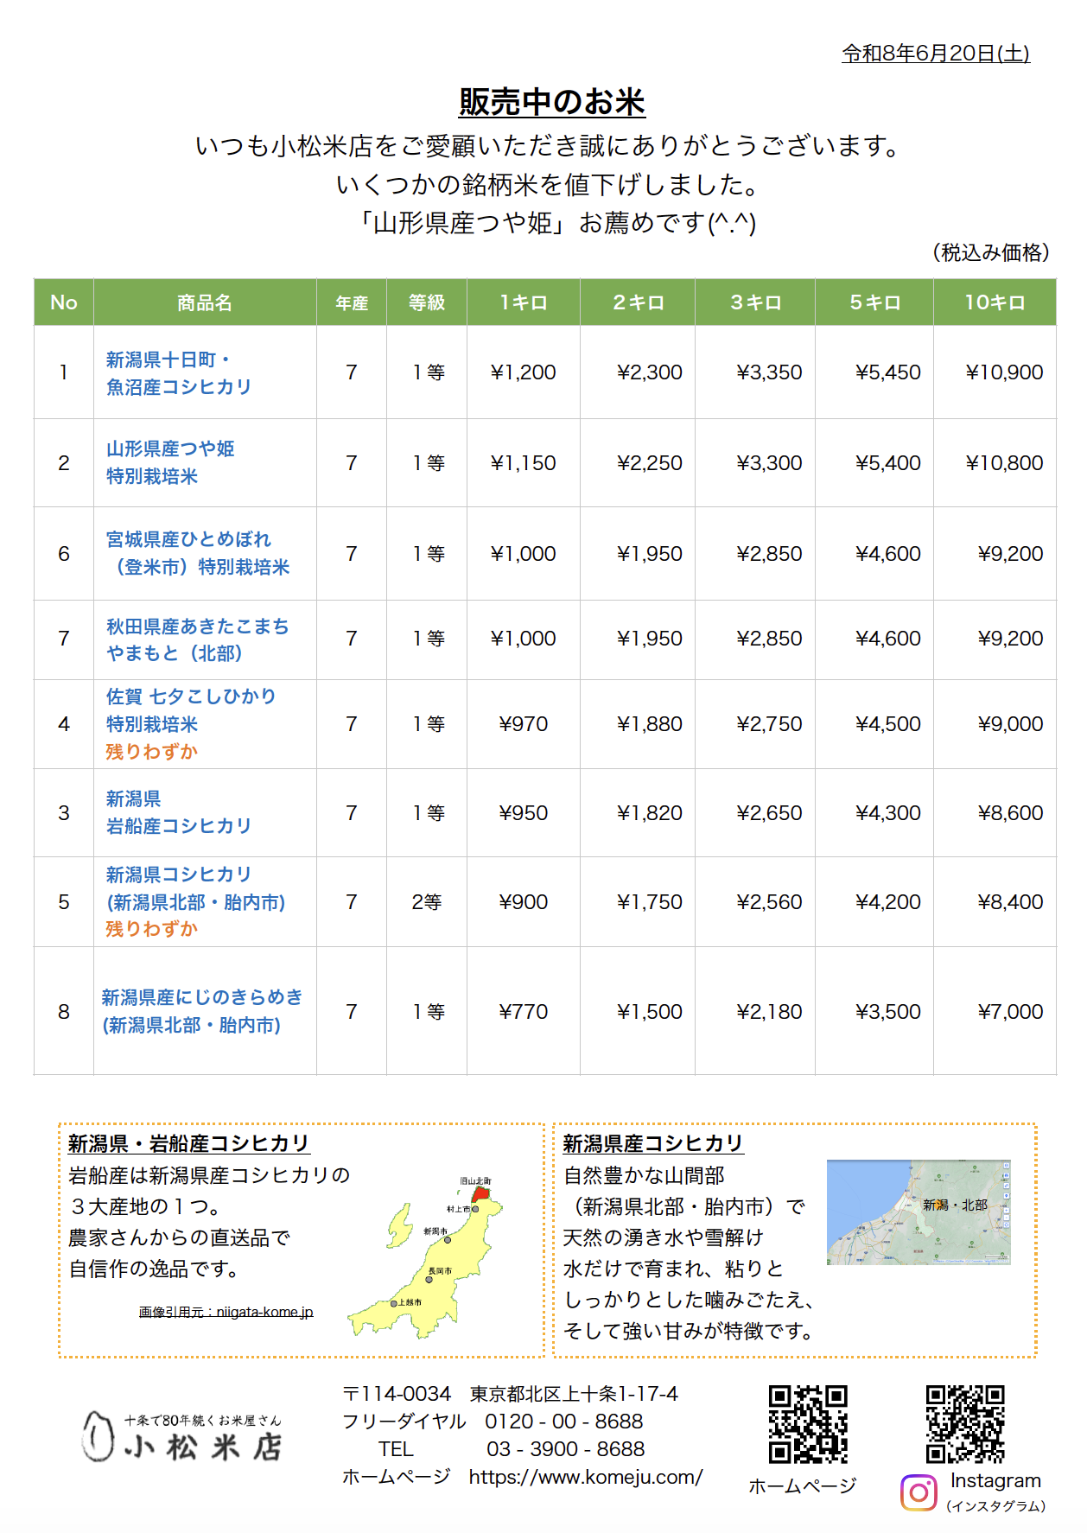The height and width of the screenshot is (1533, 1087).
Task: Open the https://www.komeju.com/ homepage link
Action: coord(586,1477)
